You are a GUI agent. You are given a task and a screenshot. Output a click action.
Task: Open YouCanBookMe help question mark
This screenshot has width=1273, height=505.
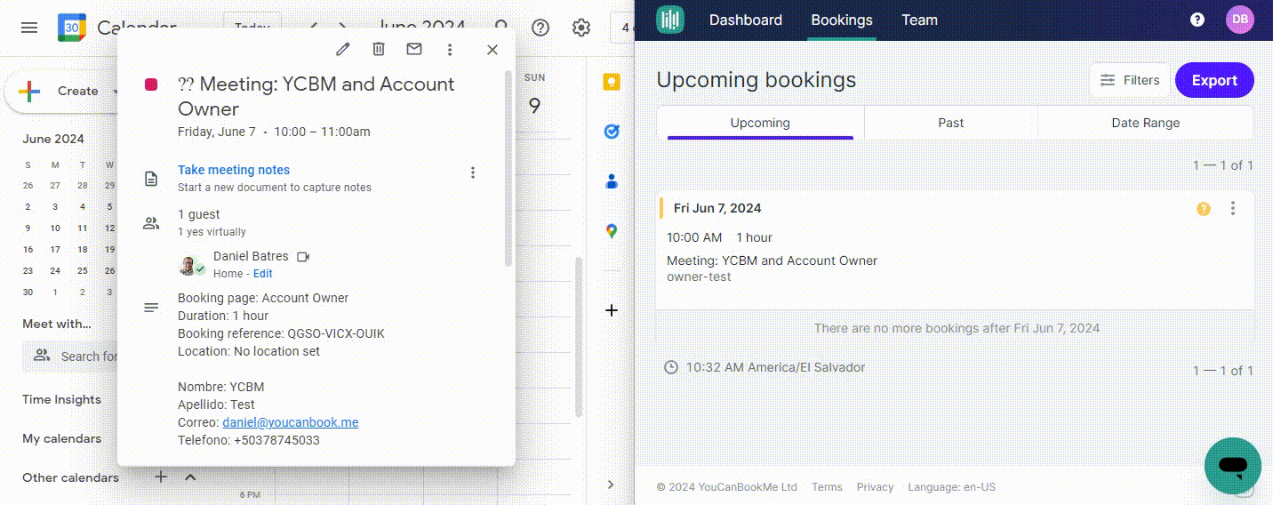pos(1197,20)
